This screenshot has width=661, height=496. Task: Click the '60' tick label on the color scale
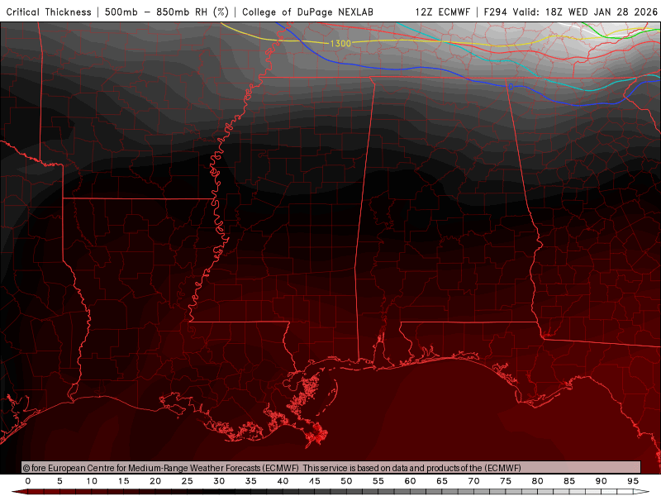[410, 481]
